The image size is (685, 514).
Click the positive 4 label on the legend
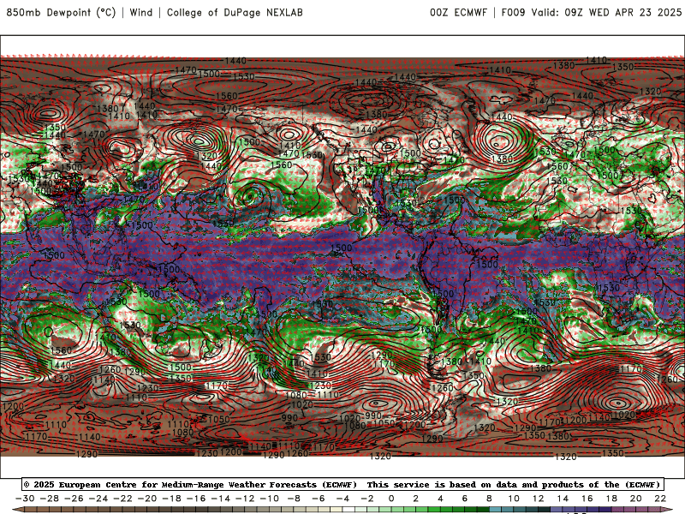pyautogui.click(x=440, y=499)
